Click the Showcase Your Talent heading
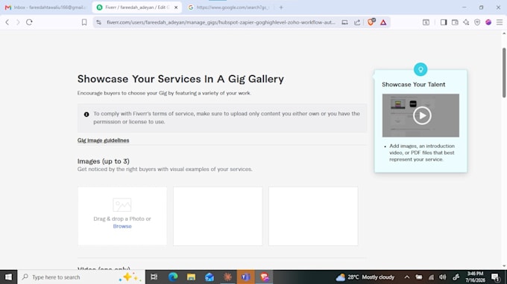Viewport: 507px width, 284px height. tap(413, 85)
